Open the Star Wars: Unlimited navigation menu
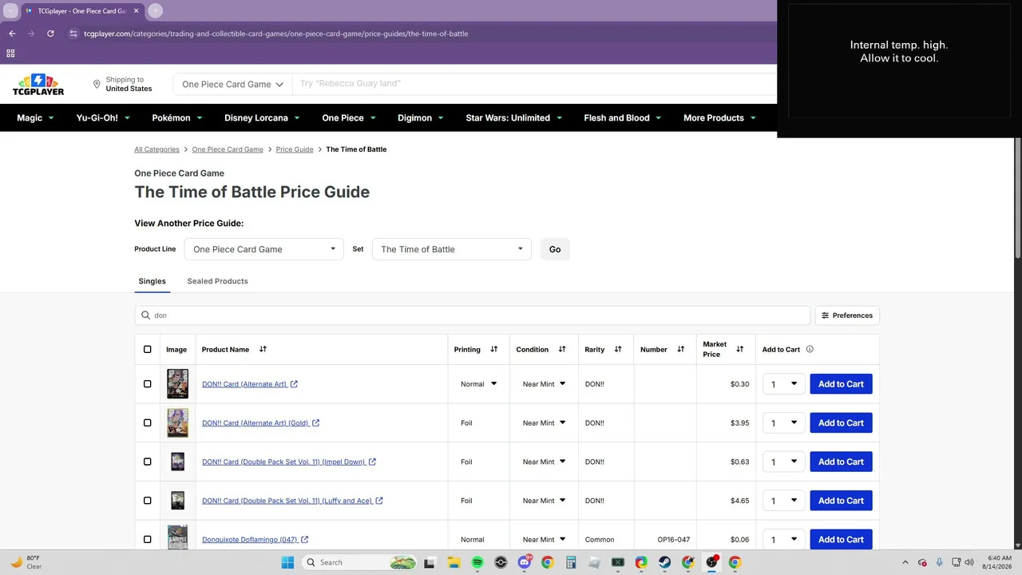Image resolution: width=1022 pixels, height=575 pixels. tap(514, 117)
